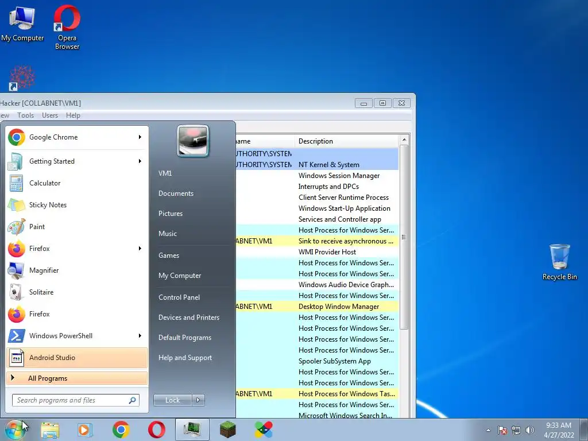
Task: Open Android Studio from Start menu
Action: (77, 357)
